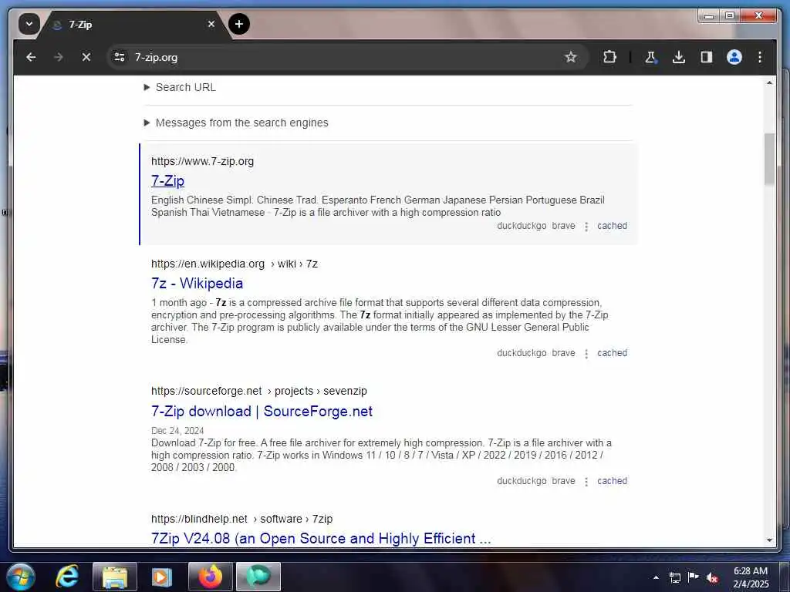Screen dimensions: 790x592
Task: Close the 7-Zip browser tab
Action: pos(211,24)
